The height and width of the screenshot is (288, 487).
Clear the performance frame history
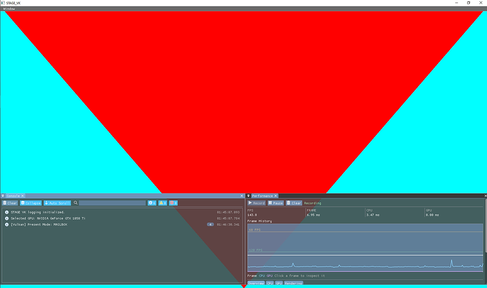(x=294, y=203)
